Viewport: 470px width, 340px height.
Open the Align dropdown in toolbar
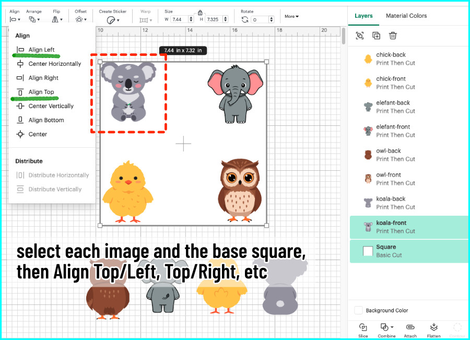(x=15, y=19)
